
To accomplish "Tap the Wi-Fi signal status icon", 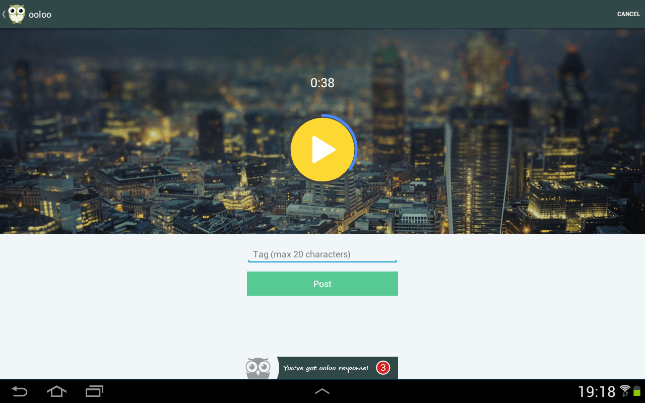I will tap(625, 390).
